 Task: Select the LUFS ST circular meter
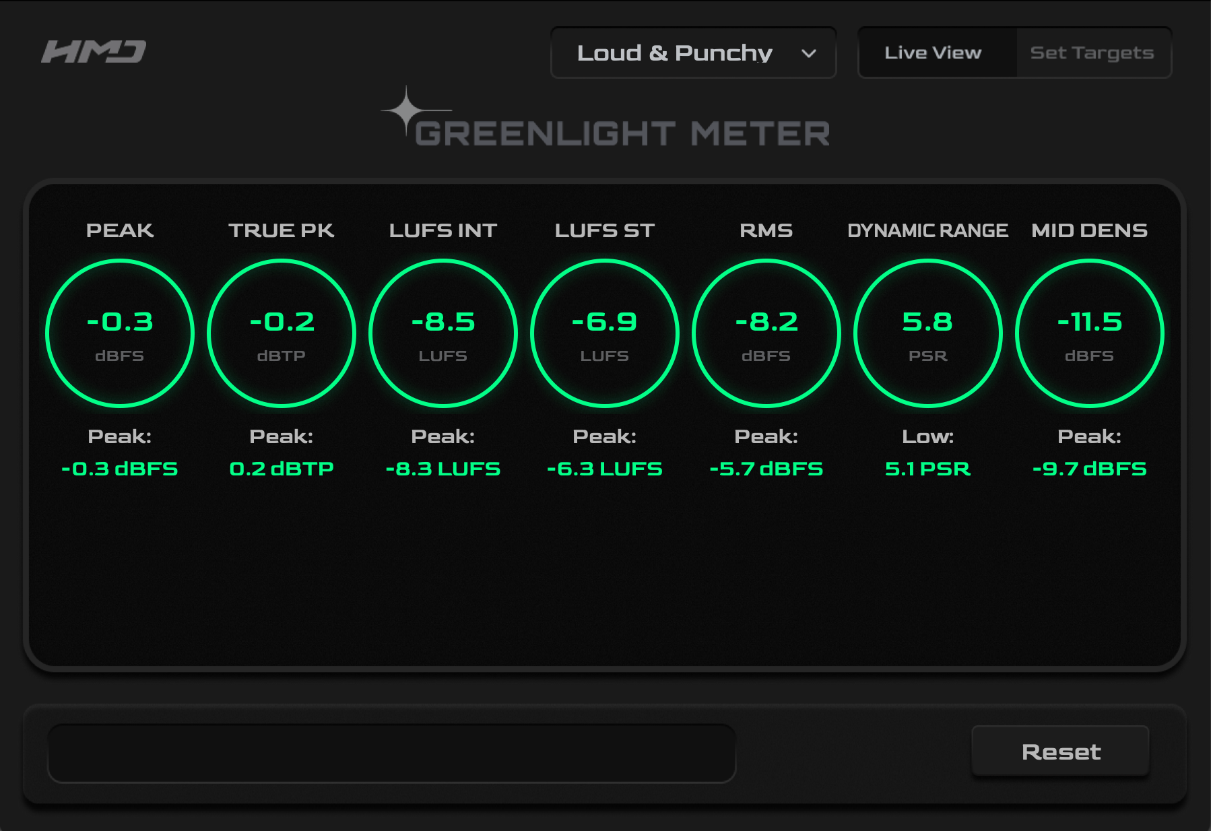pyautogui.click(x=605, y=333)
